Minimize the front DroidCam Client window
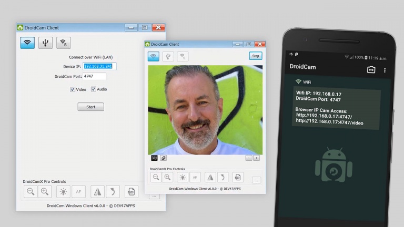 coord(238,44)
